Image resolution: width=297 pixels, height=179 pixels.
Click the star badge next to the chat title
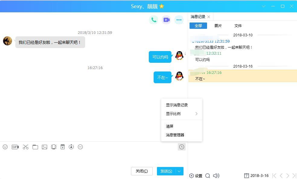(x=161, y=6)
